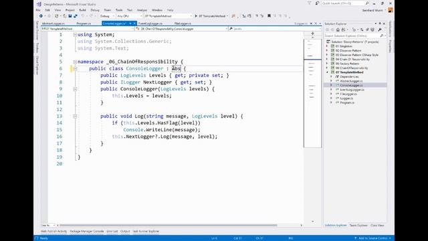Select AbstractLogger.cs in Solution Explorer

[x=351, y=81]
